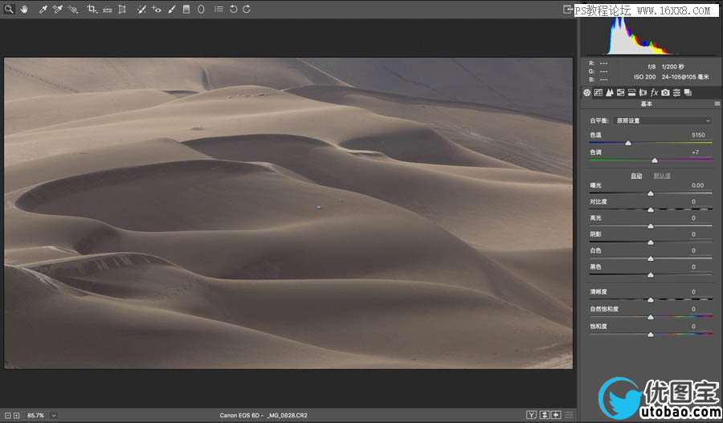Click the 色温 value field 5150
The image size is (723, 423).
click(698, 135)
